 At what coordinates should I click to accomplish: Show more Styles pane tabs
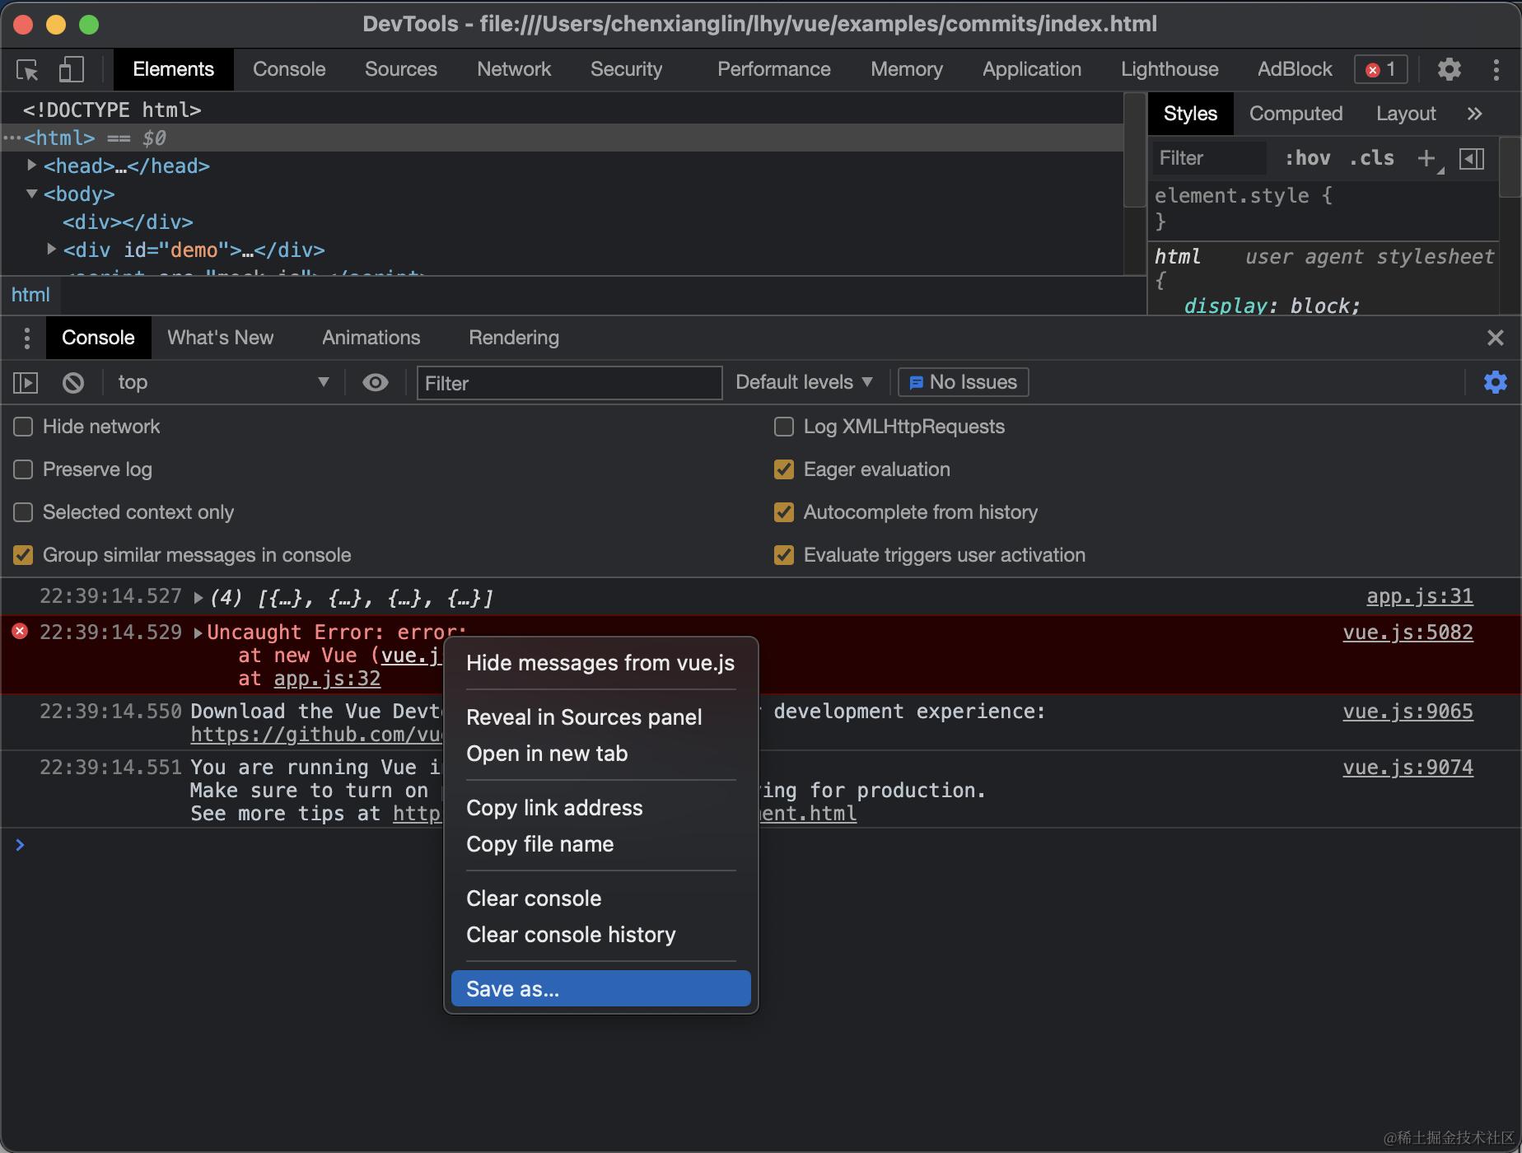[1474, 114]
